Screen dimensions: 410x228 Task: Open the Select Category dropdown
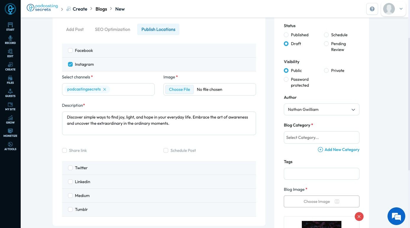pyautogui.click(x=322, y=137)
